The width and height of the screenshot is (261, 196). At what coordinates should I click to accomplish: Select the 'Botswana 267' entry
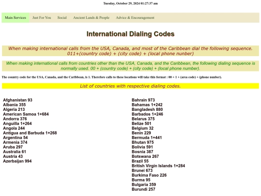tap(145, 156)
